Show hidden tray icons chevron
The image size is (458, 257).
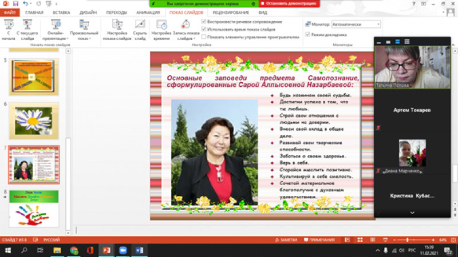click(x=378, y=250)
